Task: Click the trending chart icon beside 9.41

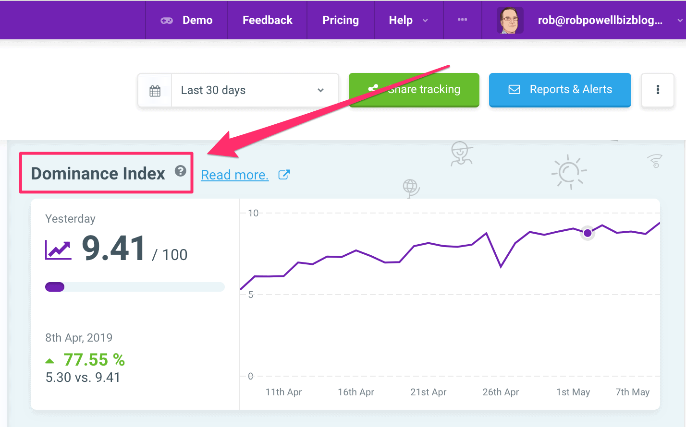Action: 58,249
